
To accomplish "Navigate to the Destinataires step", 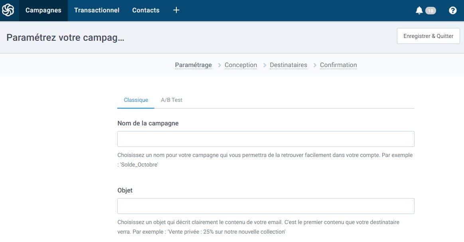I will coord(288,65).
